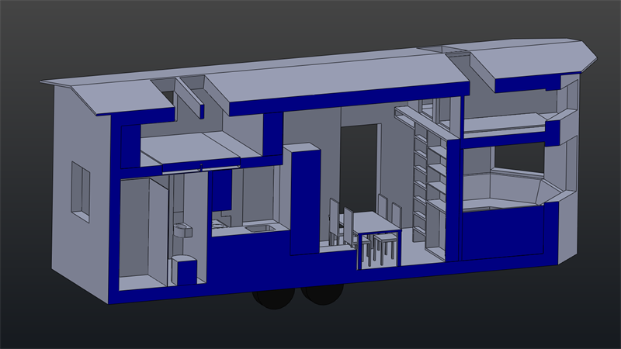Click the small bathroom wall sink
This screenshot has width=621, height=349.
tap(182, 229)
